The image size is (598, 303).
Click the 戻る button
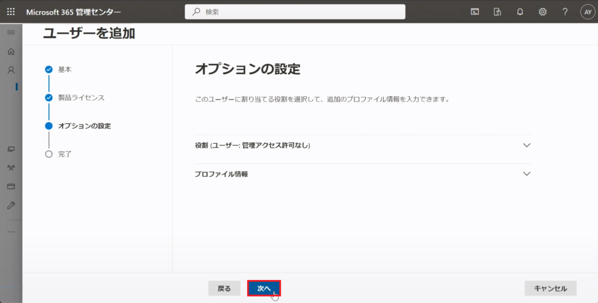point(224,288)
